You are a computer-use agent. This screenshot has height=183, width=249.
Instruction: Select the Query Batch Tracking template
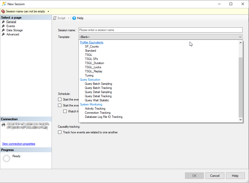pyautogui.click(x=98, y=88)
